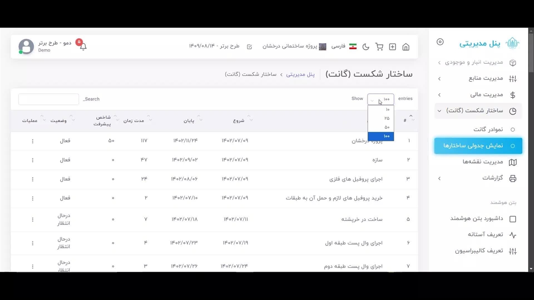Screen dimensions: 534x300
Task: Select the فارسی language flag selector
Action: coord(344,47)
